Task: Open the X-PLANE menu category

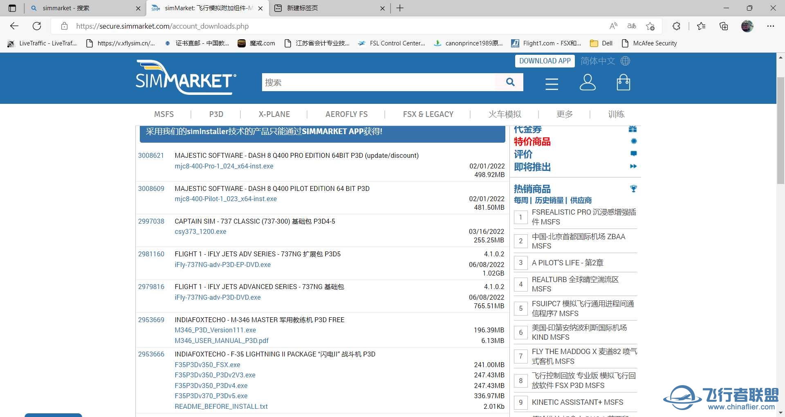Action: [274, 114]
